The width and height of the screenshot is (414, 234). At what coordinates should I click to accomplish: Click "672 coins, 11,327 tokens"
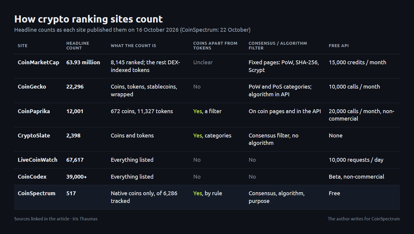click(142, 111)
